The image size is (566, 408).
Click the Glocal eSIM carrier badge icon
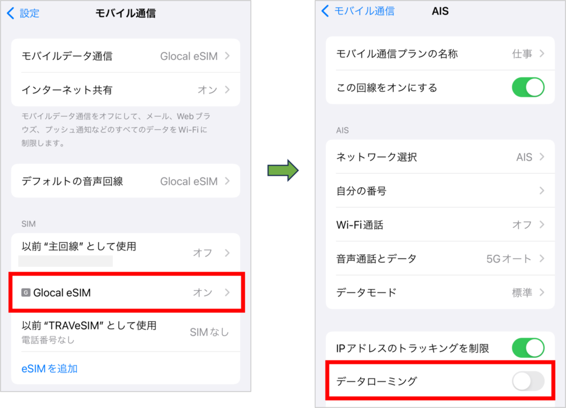tap(25, 292)
